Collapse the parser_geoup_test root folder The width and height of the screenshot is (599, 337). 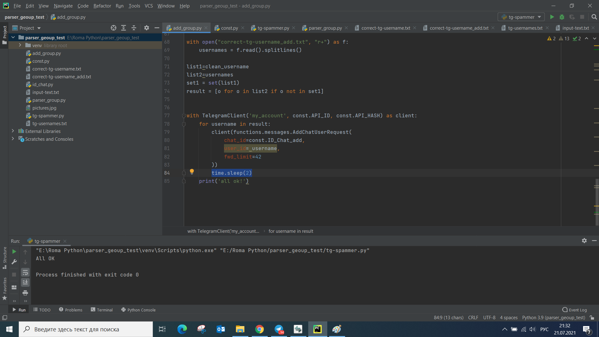[x=13, y=37]
